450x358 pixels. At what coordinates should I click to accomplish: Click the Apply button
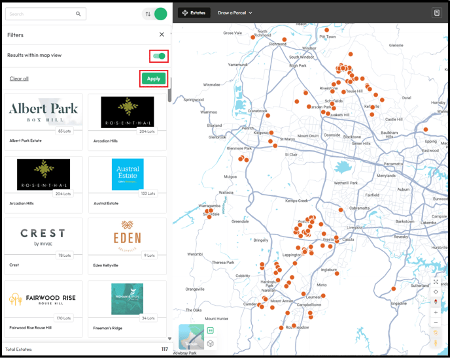(x=154, y=78)
